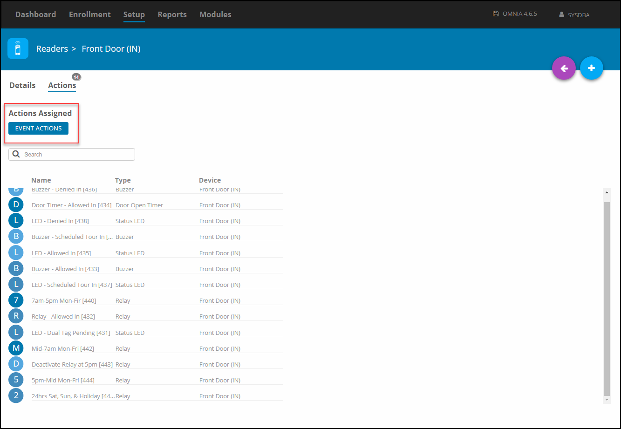This screenshot has height=429, width=621.
Task: Open the Dashboard menu
Action: 35,14
